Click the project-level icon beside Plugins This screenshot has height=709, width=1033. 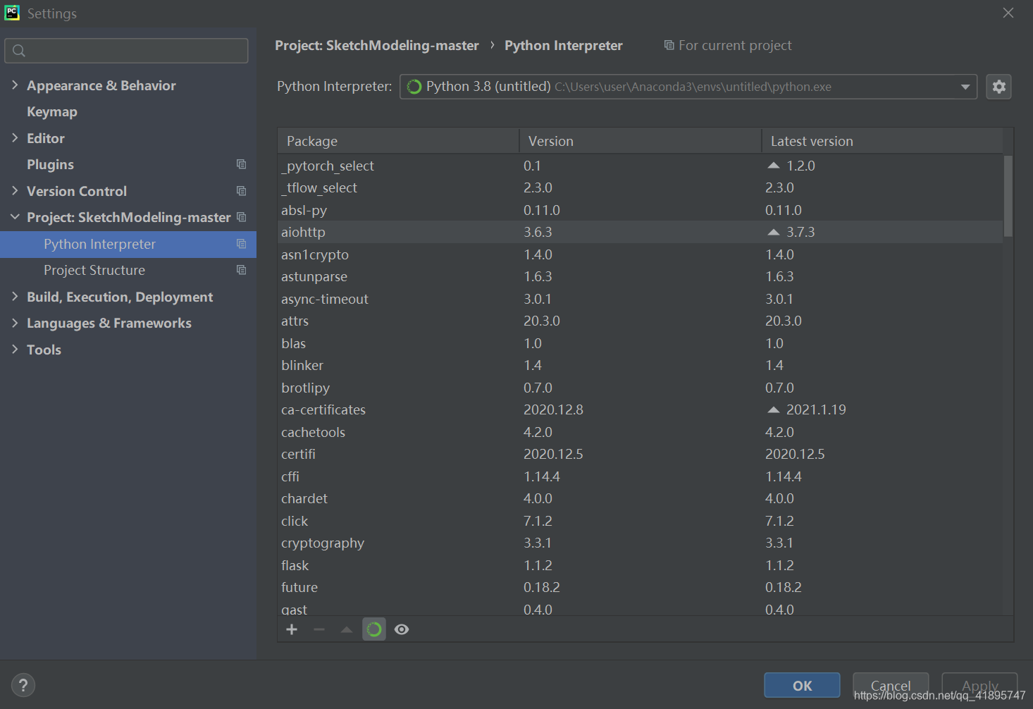point(241,164)
